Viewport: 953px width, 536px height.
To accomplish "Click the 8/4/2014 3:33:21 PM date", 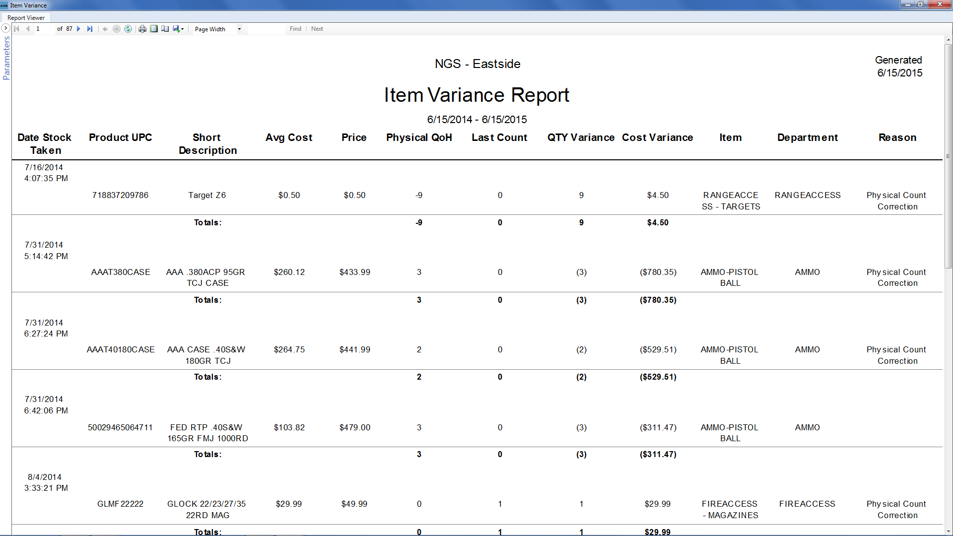I will 46,482.
